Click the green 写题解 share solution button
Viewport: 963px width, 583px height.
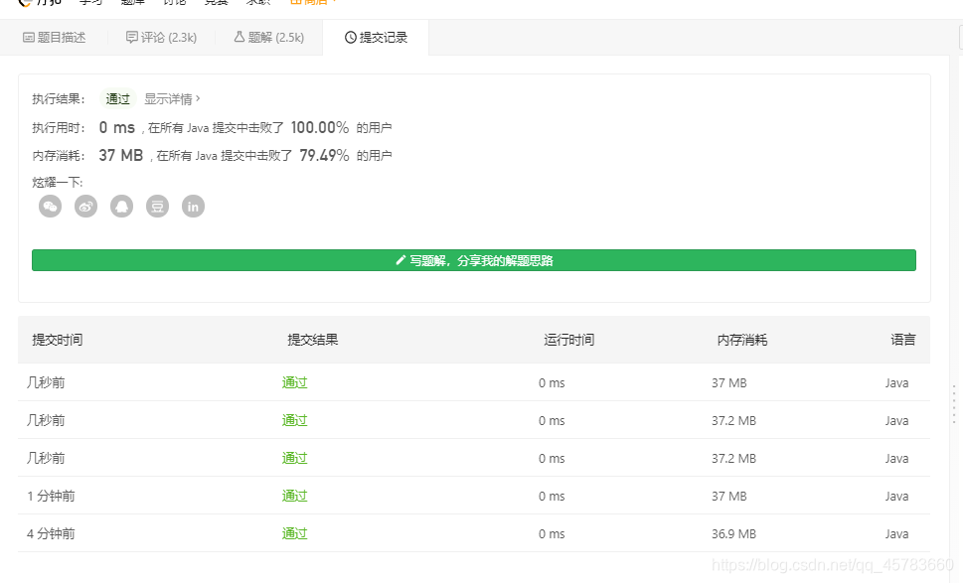[473, 260]
